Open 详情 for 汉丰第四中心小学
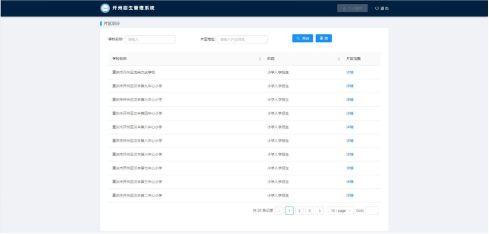489x234 pixels. point(350,113)
